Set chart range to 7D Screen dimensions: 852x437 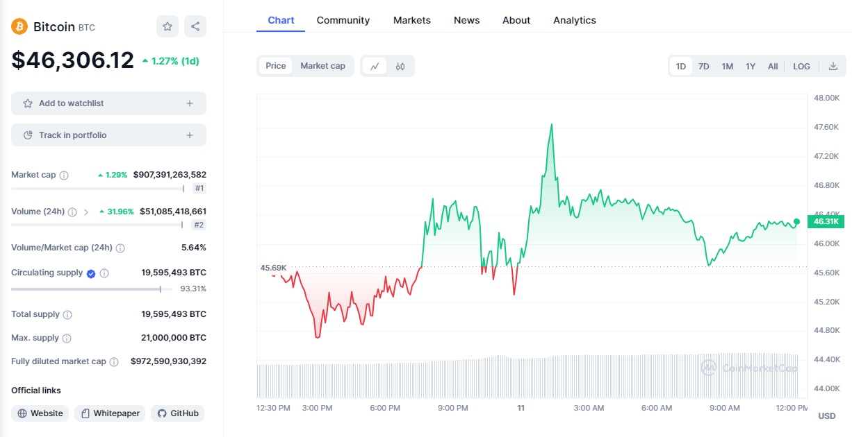tap(704, 67)
